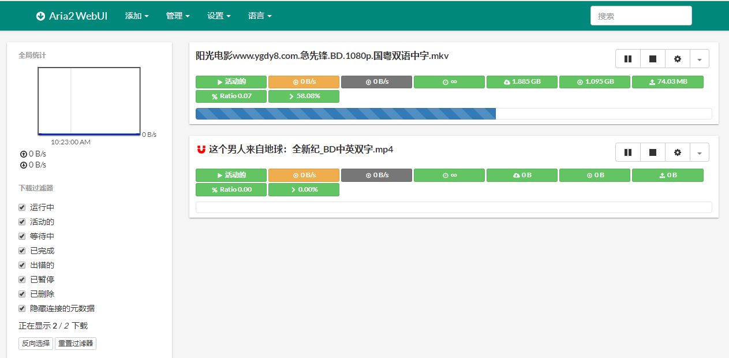Stop the 这个男人来自地球 mp4 download
The width and height of the screenshot is (729, 358).
click(x=653, y=152)
